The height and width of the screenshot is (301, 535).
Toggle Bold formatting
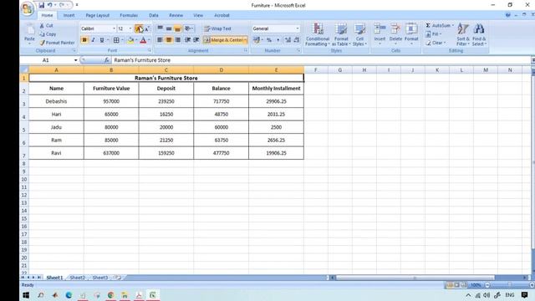(84, 40)
